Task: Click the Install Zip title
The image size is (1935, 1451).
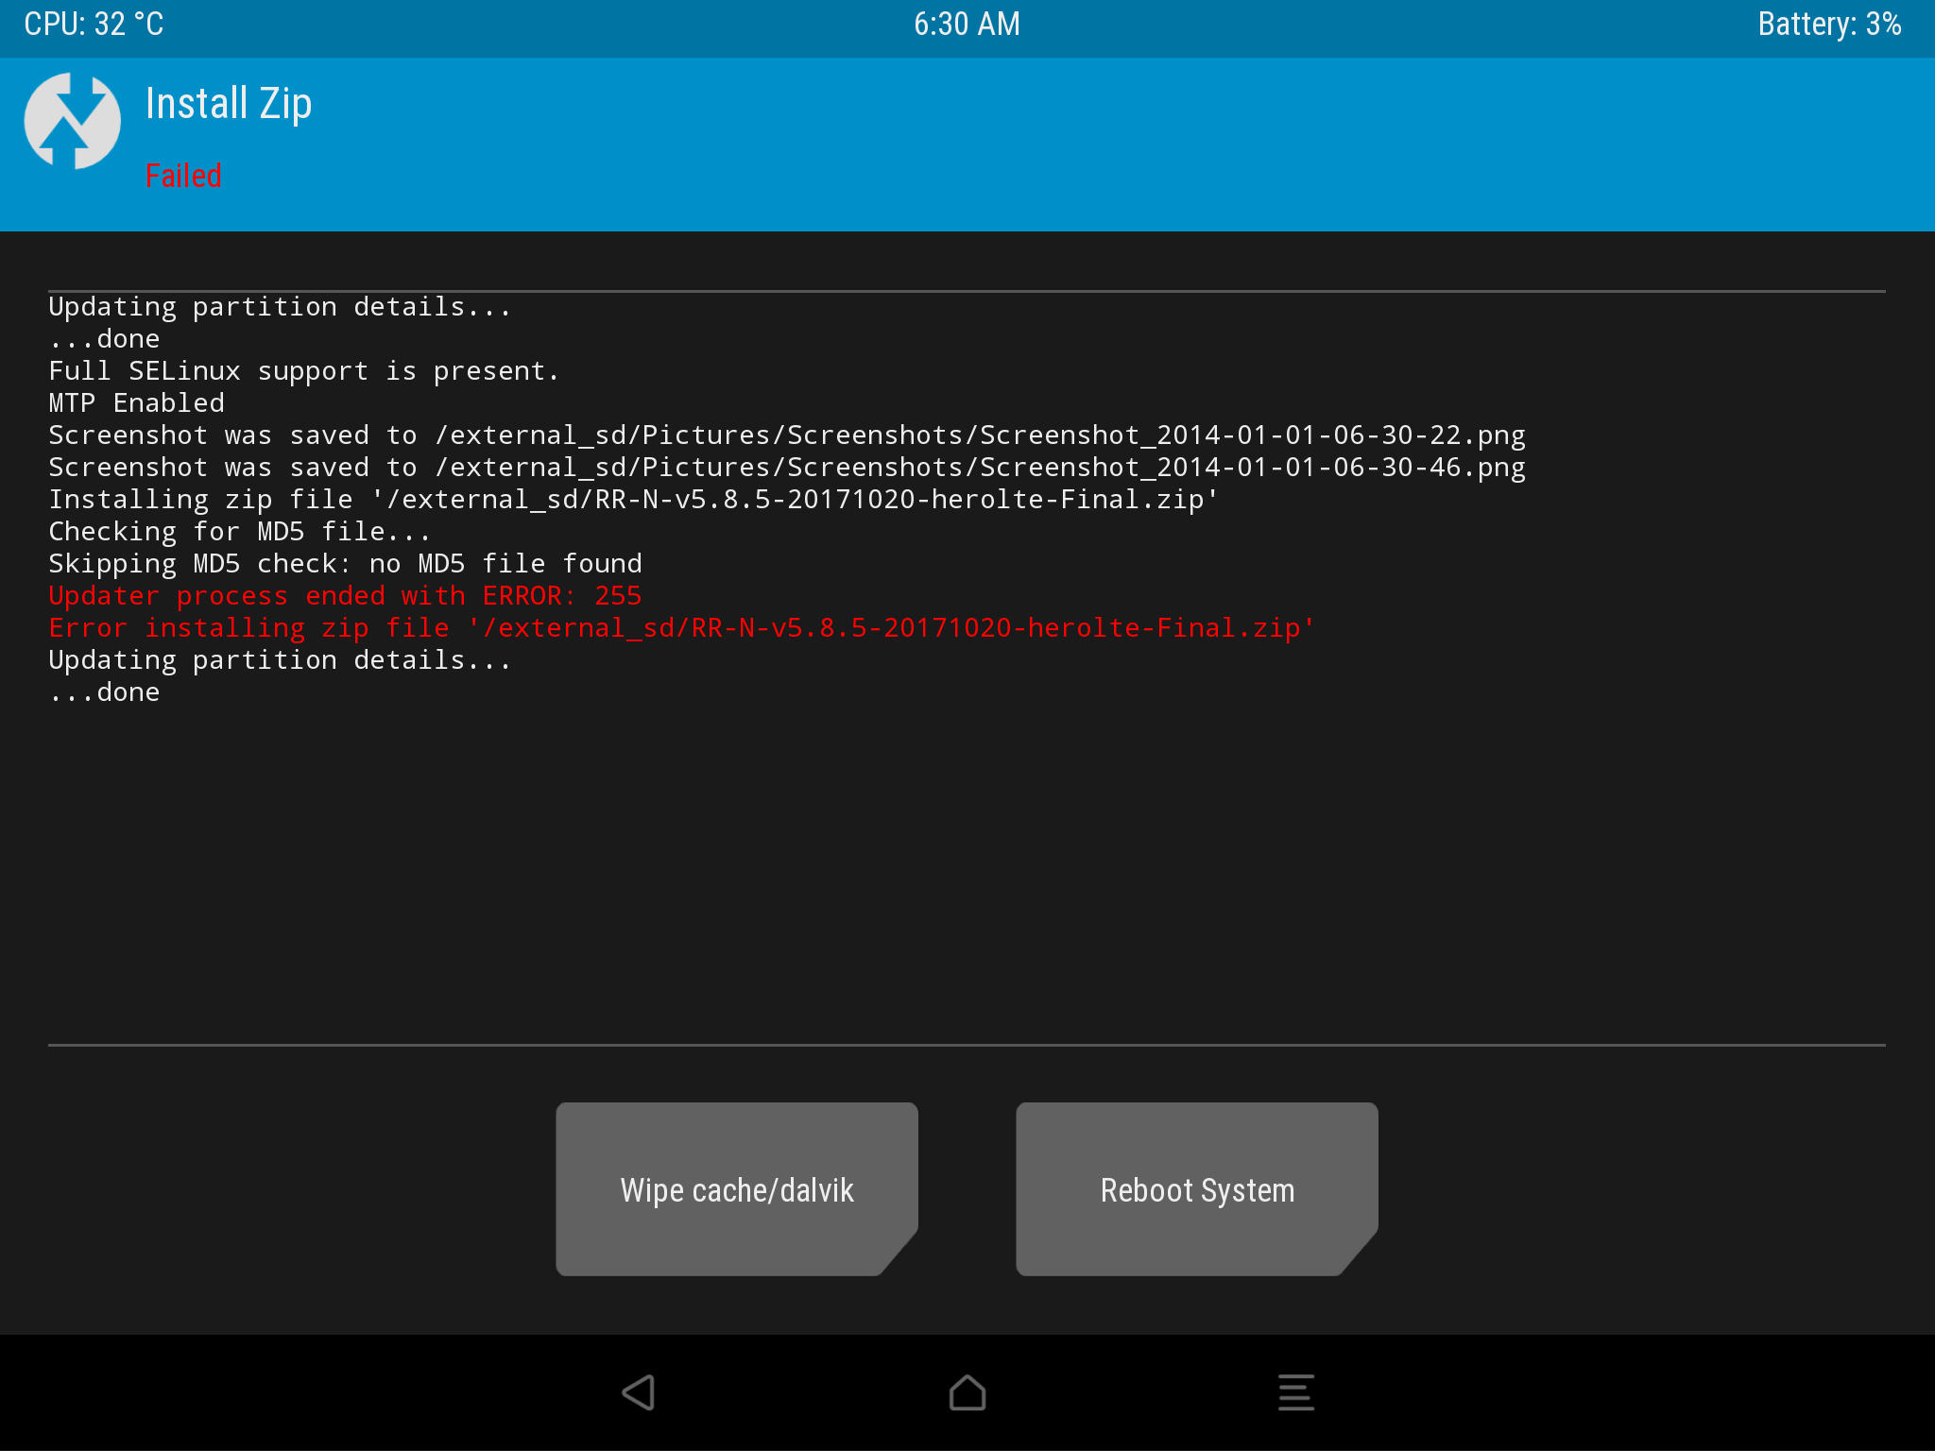Action: [x=229, y=104]
